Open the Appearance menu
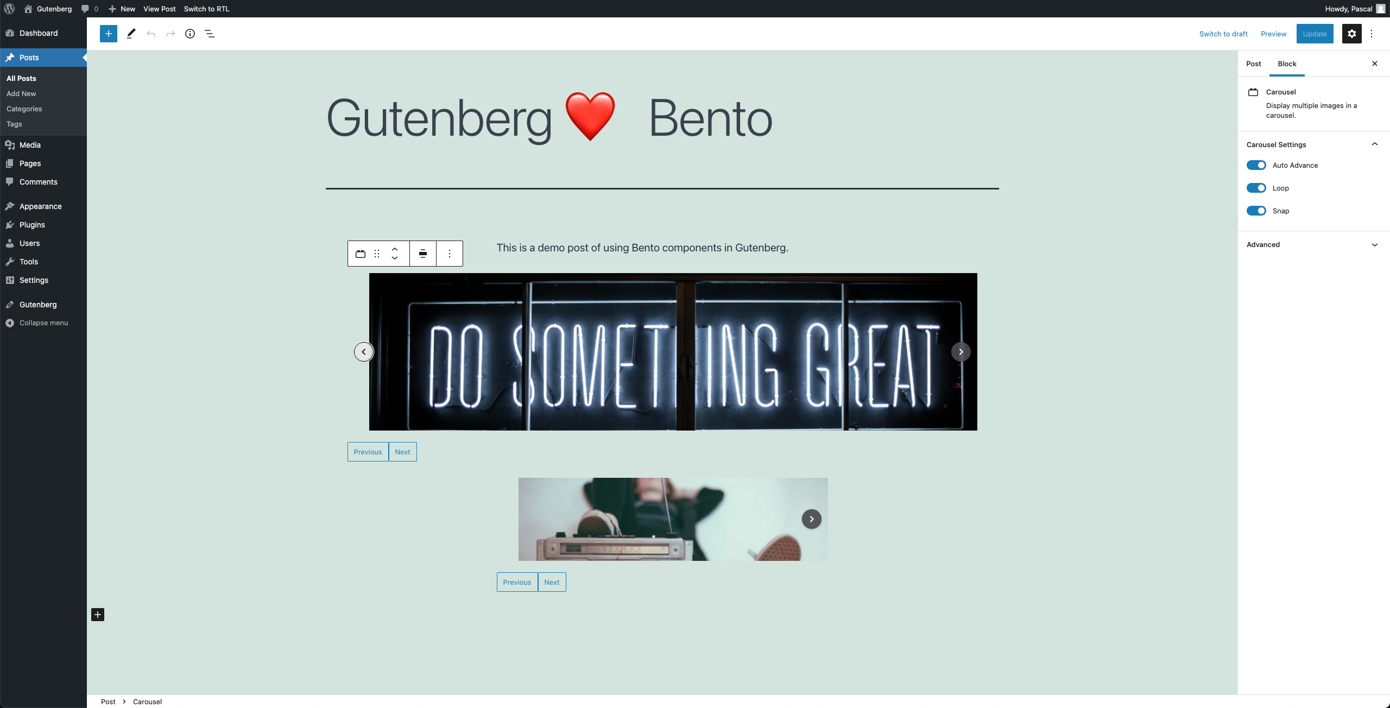The width and height of the screenshot is (1390, 708). (x=43, y=206)
